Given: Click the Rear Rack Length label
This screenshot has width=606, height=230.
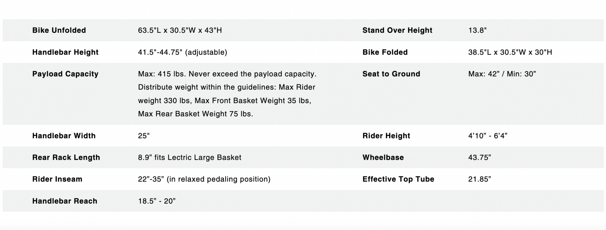Looking at the screenshot, I should click(66, 157).
